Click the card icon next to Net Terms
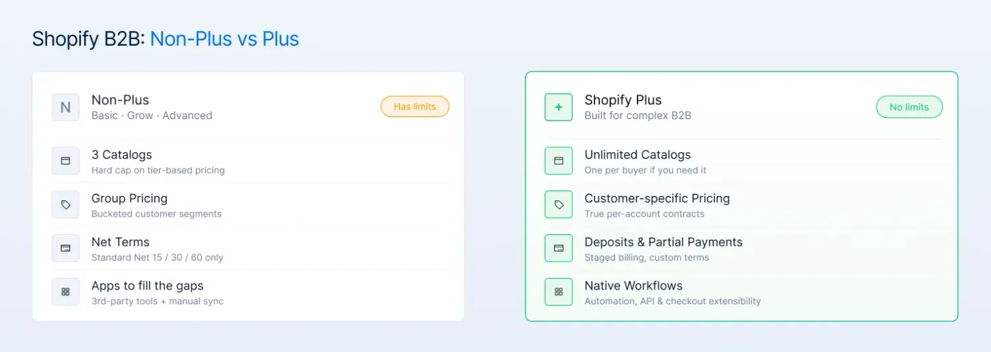Screen dimensions: 991x352 (65, 248)
